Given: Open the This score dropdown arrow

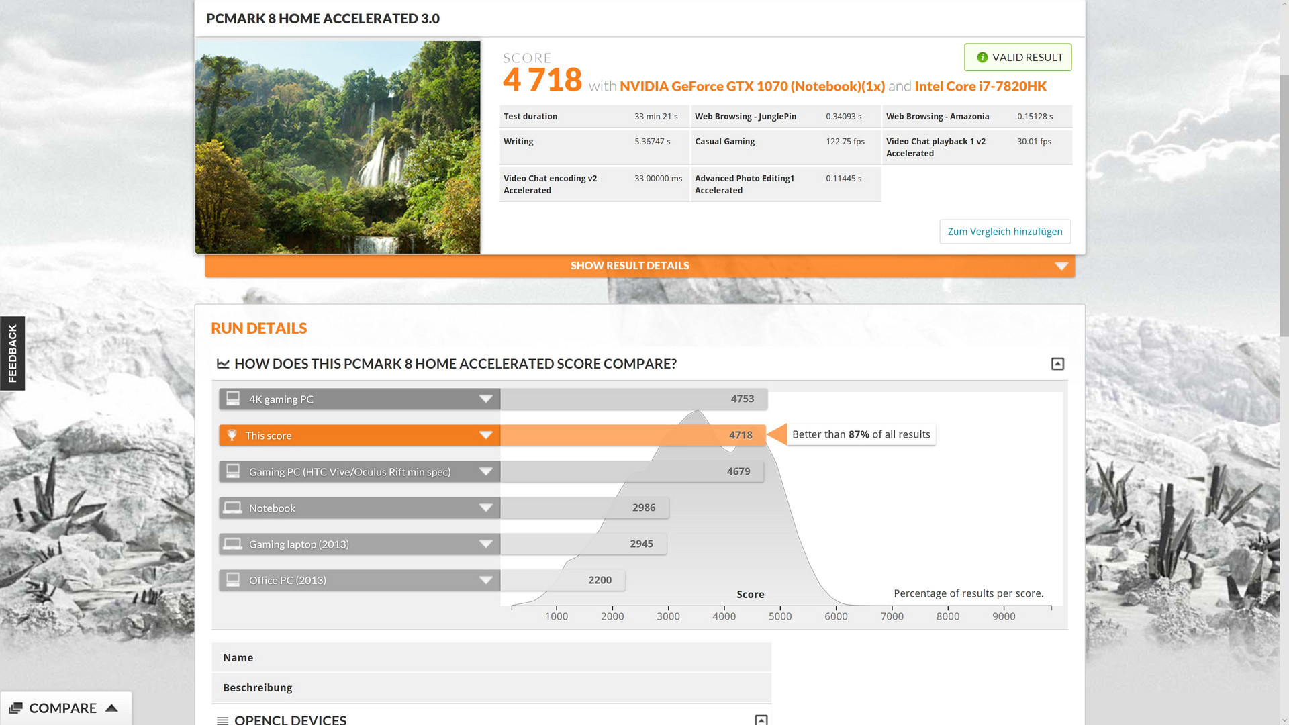Looking at the screenshot, I should tap(485, 435).
